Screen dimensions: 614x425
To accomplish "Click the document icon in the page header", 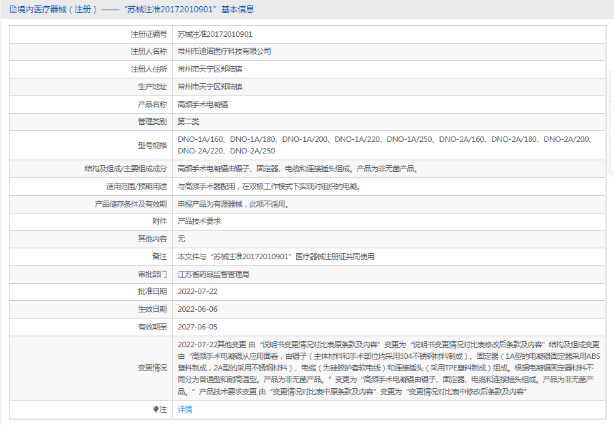I will click(13, 10).
